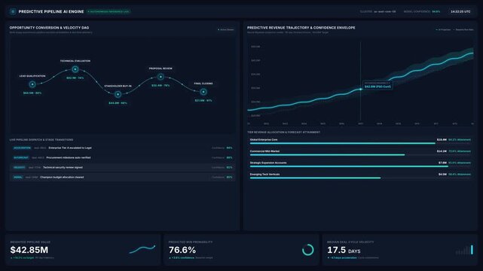Click the Commercial Mid-Market tier label
483x271 pixels.
click(x=264, y=151)
